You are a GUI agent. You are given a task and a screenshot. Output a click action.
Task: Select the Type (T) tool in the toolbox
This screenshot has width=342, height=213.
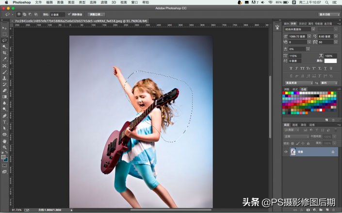pyautogui.click(x=4, y=122)
